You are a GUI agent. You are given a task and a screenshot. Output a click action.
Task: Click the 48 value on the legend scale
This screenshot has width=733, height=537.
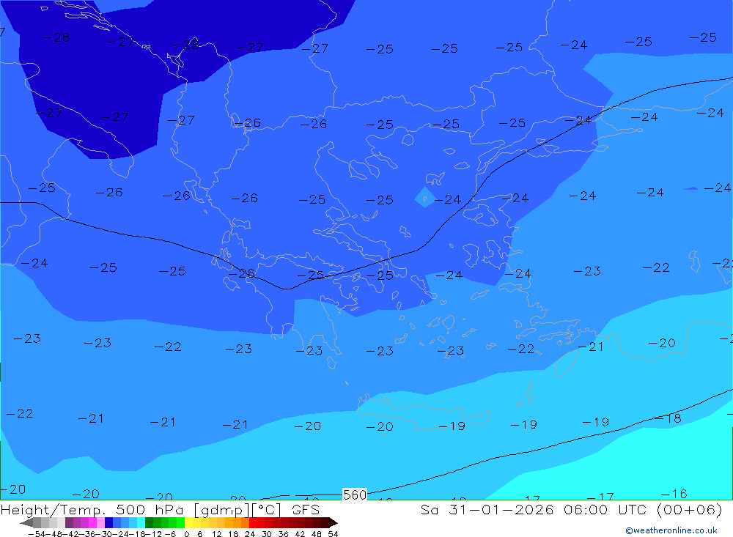316,534
